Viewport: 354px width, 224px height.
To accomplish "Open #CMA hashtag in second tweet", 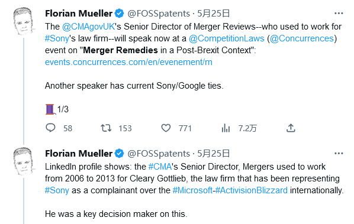I will point(160,167).
